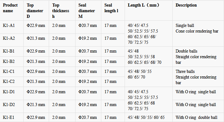Click the Length L (mm) header
Image resolution: width=224 pixels, height=122 pixels.
(143, 5)
